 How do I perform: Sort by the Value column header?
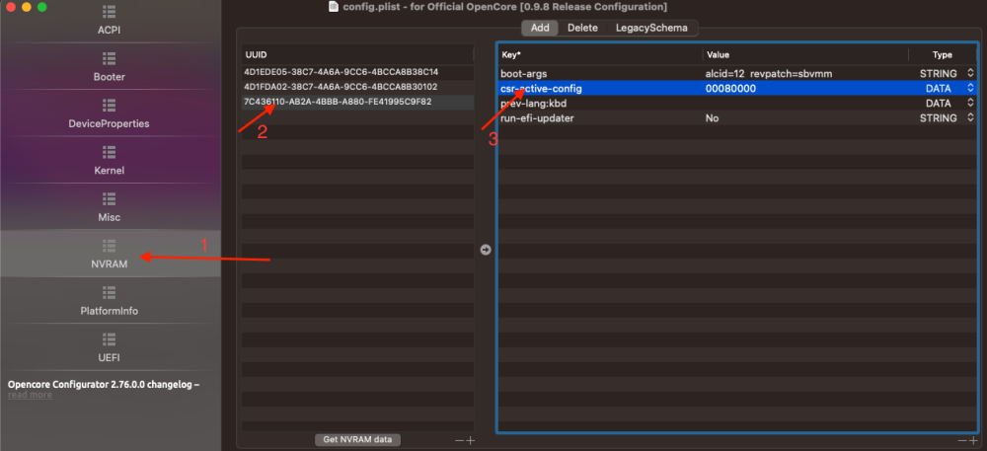[805, 54]
